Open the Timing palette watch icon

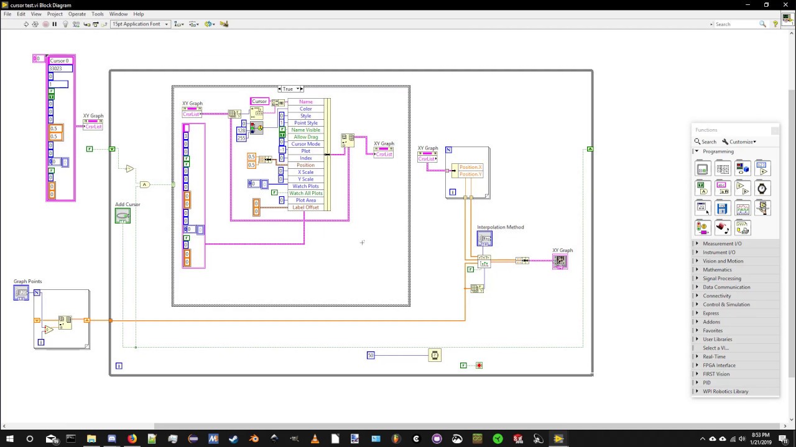pyautogui.click(x=762, y=188)
